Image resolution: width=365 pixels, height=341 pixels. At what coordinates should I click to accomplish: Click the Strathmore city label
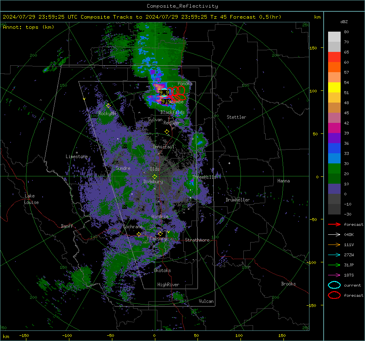[198, 240]
